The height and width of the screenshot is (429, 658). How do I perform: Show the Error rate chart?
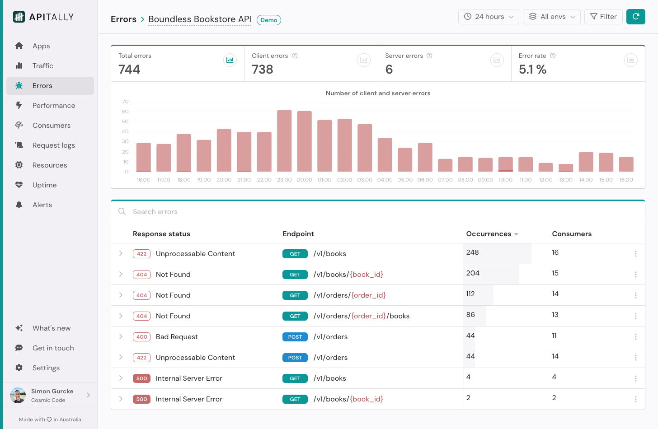pos(630,60)
